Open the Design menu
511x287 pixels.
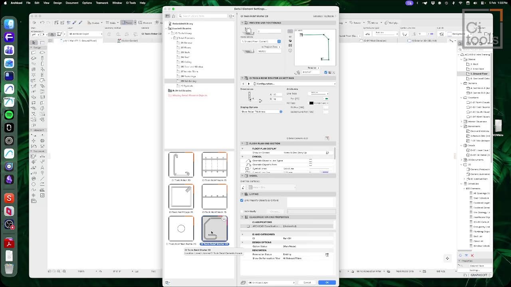57,3
